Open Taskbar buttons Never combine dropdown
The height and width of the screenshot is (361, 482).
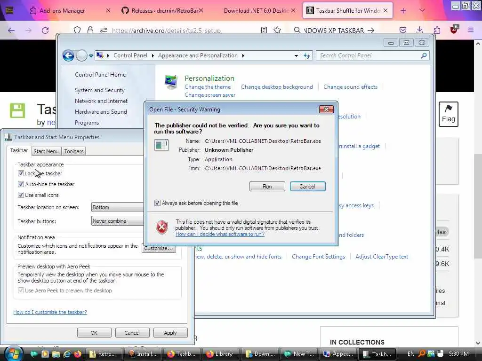[117, 221]
